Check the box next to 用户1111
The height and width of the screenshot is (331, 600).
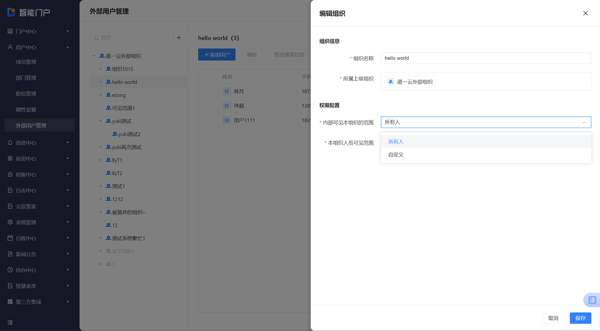[x=208, y=120]
